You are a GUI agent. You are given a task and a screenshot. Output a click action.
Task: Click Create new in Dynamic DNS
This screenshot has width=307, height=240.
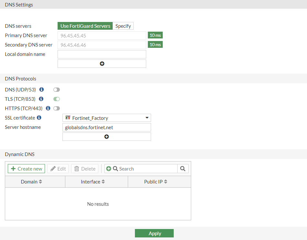point(26,168)
